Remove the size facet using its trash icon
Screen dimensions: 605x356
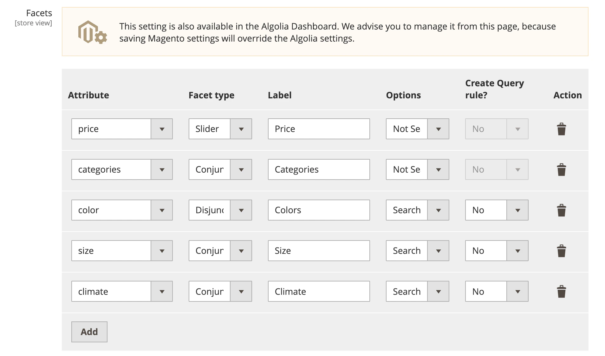point(561,250)
